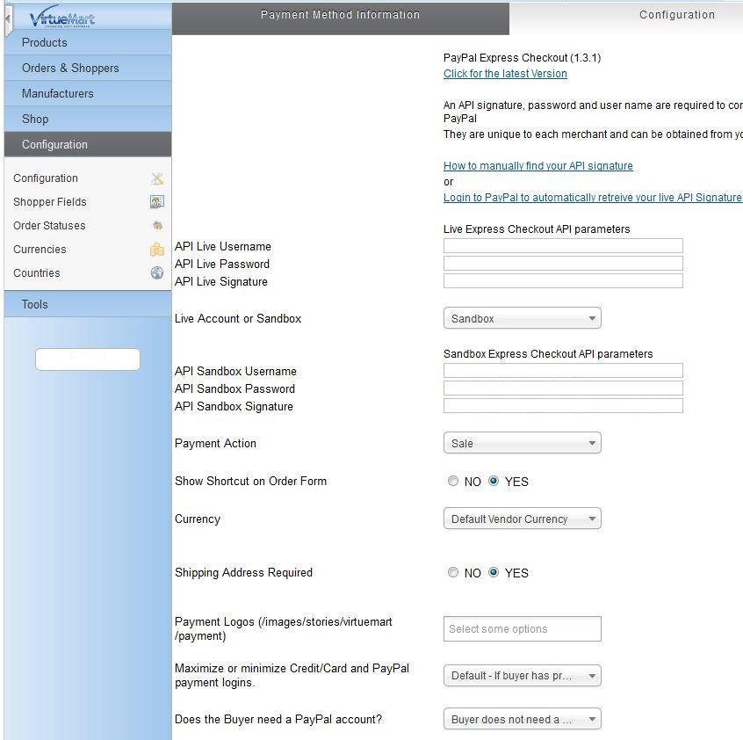Click 'Login to PayPal to automatically retreive' link

(593, 198)
